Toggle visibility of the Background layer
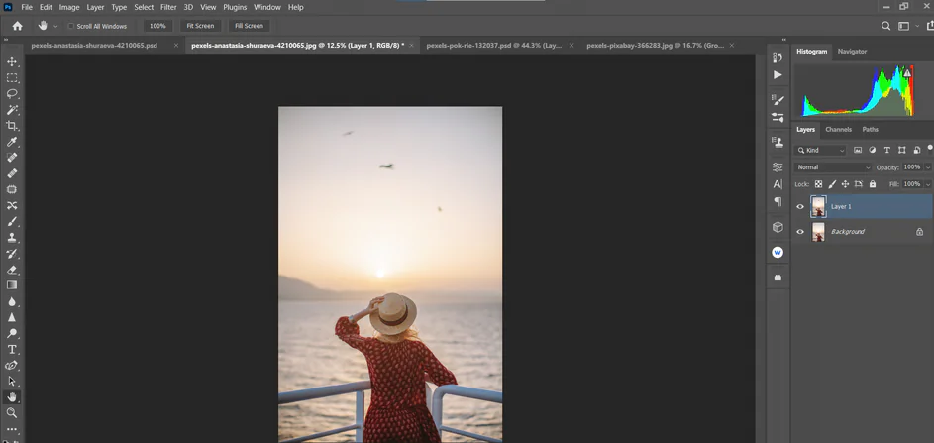934x443 pixels. click(x=800, y=232)
